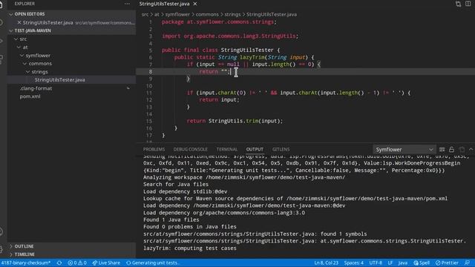Click commons breadcrumb segment
This screenshot has height=267, width=475.
click(207, 14)
